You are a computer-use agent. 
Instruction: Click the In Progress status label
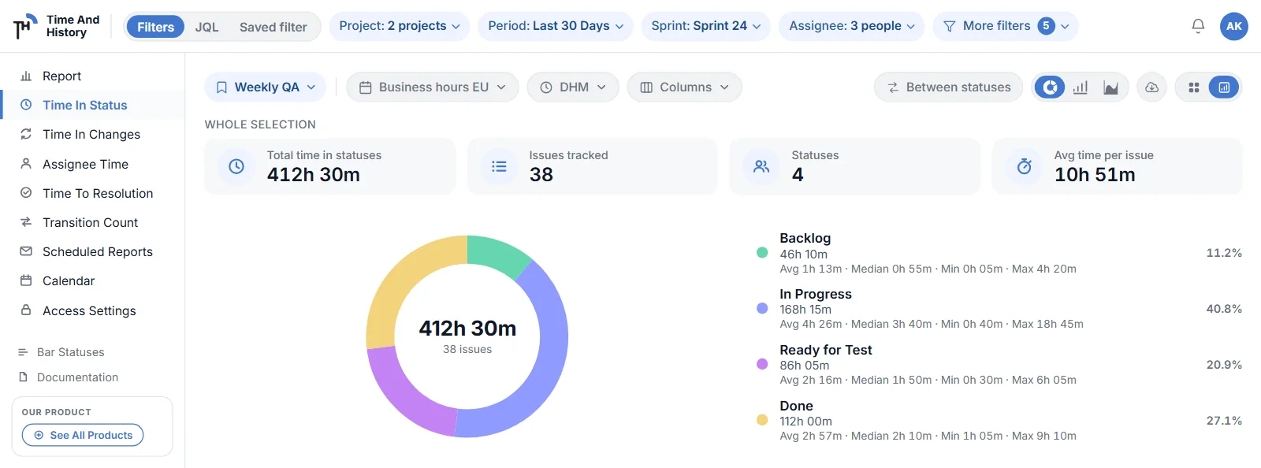tap(816, 294)
